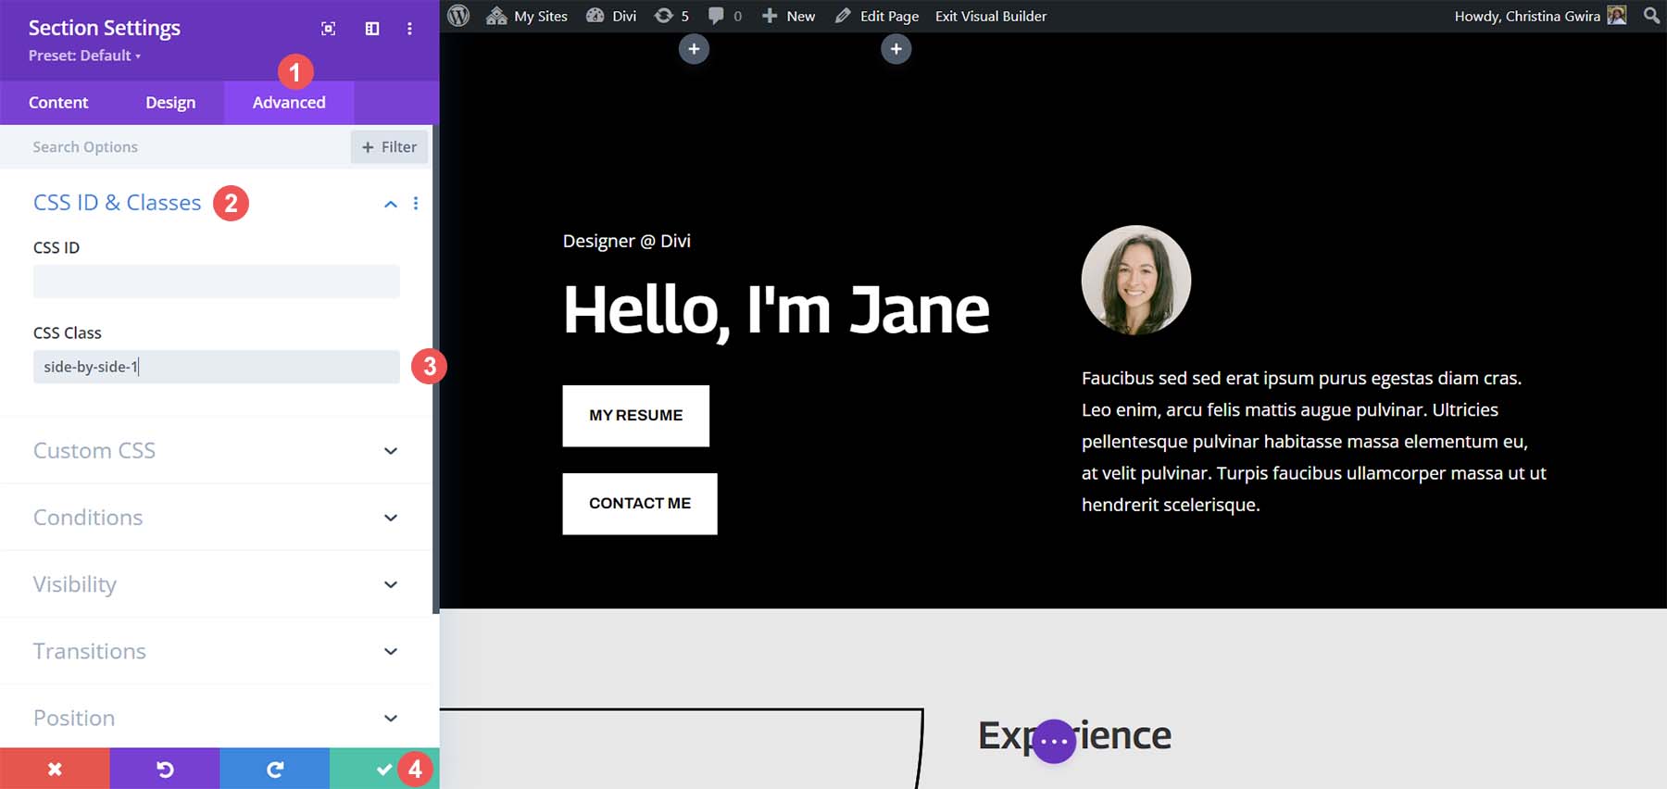
Task: Open the Section Settings three-dot menu
Action: (x=409, y=29)
